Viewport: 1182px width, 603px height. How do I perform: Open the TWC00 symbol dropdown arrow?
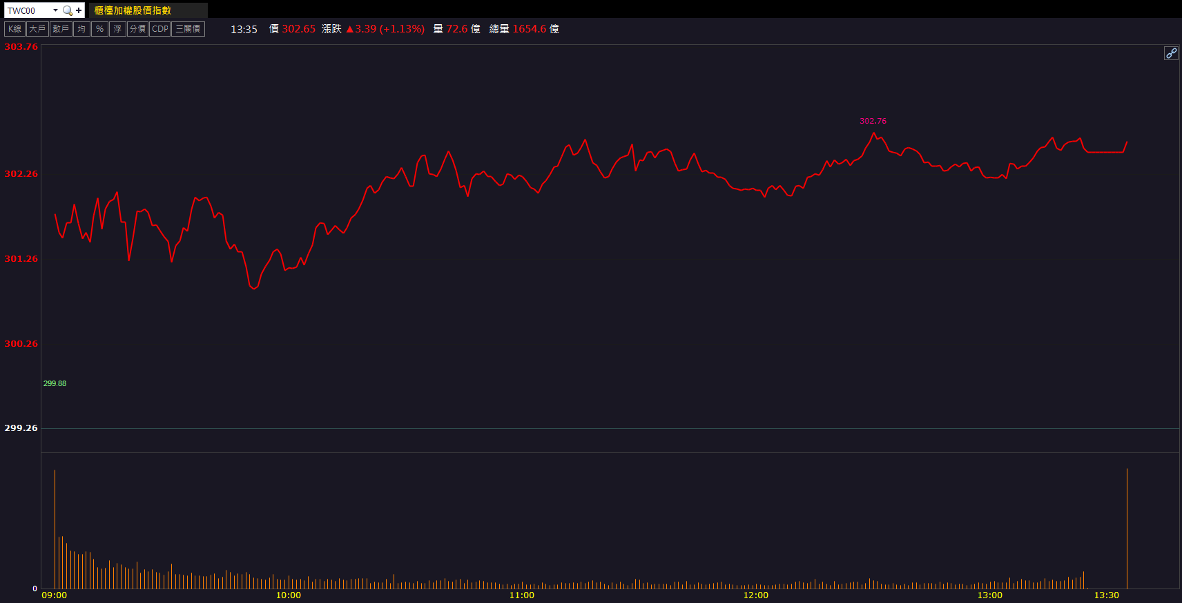point(55,10)
